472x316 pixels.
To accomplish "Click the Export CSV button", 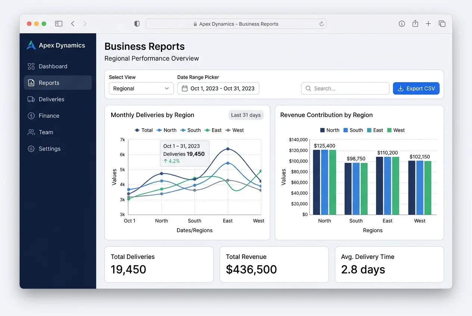I will coord(416,88).
